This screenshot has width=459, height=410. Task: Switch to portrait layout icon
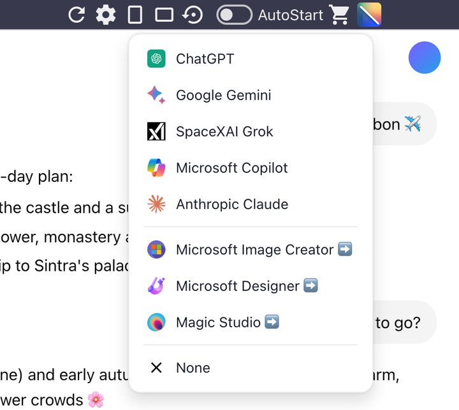(x=135, y=15)
